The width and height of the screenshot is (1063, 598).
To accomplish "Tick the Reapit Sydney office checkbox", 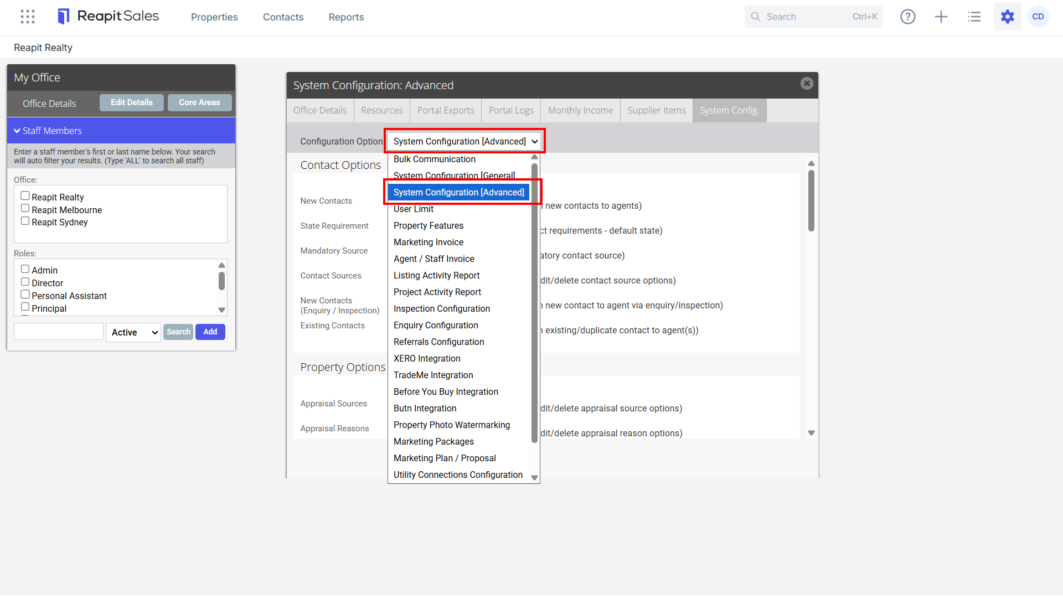I will coord(25,221).
